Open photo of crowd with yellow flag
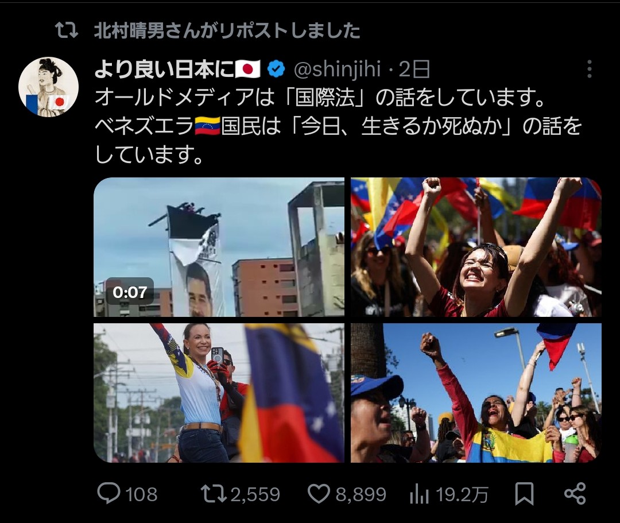 pyautogui.click(x=476, y=393)
